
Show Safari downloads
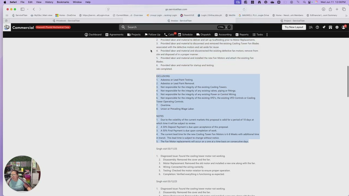point(323,9)
